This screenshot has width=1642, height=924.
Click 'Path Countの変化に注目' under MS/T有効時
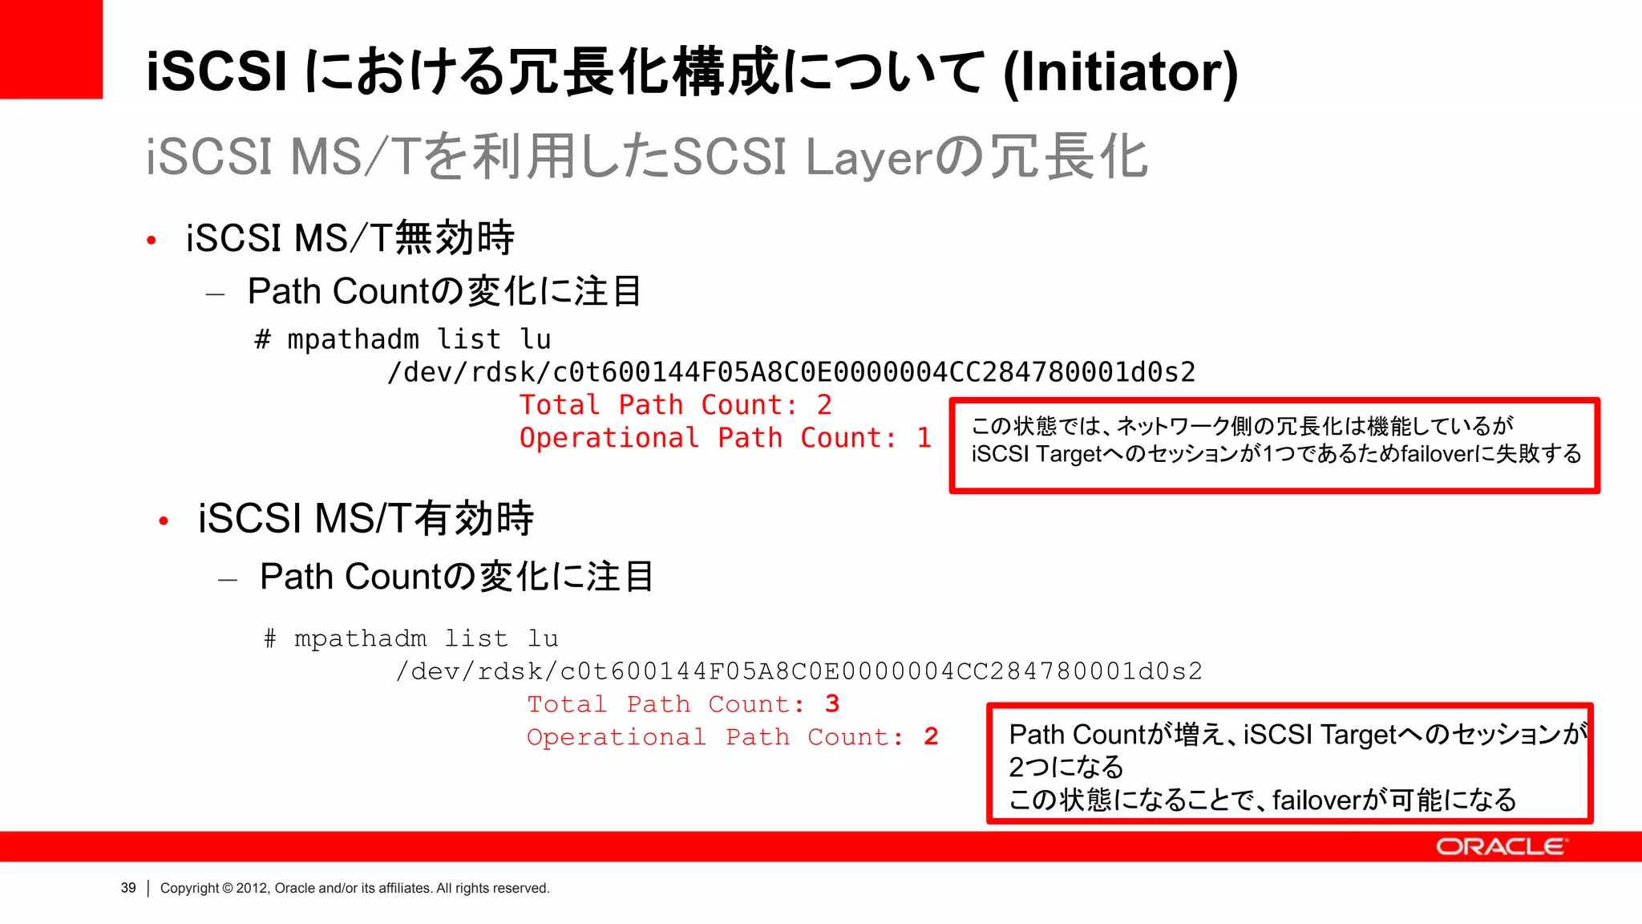click(x=457, y=577)
